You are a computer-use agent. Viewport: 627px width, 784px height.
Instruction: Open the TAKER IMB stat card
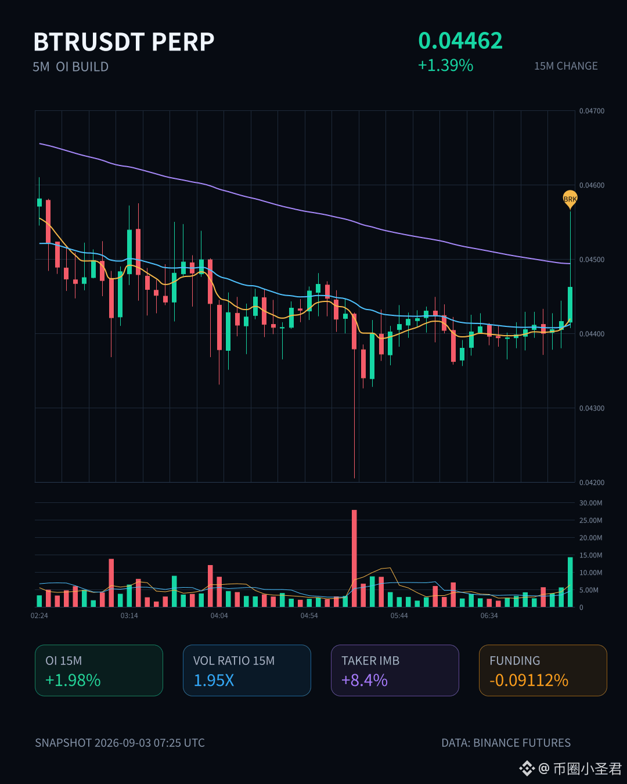pos(395,670)
